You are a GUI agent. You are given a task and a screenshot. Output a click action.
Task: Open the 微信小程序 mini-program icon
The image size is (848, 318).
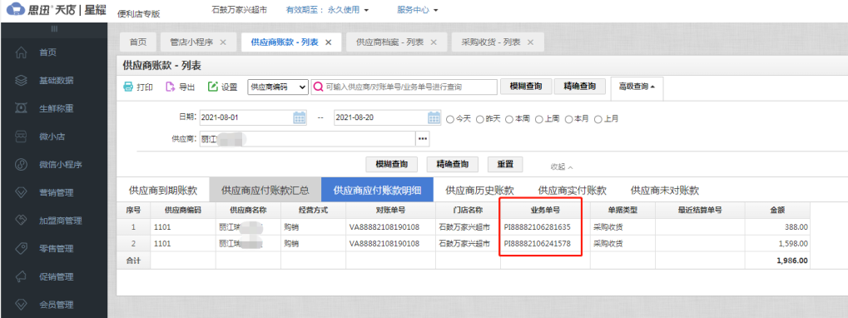21,164
